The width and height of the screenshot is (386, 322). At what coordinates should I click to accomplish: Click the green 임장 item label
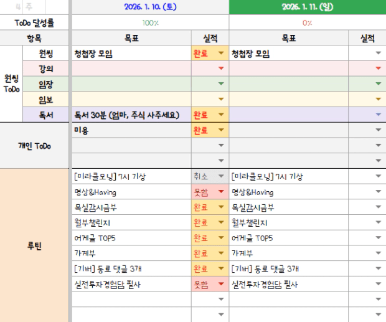point(46,84)
